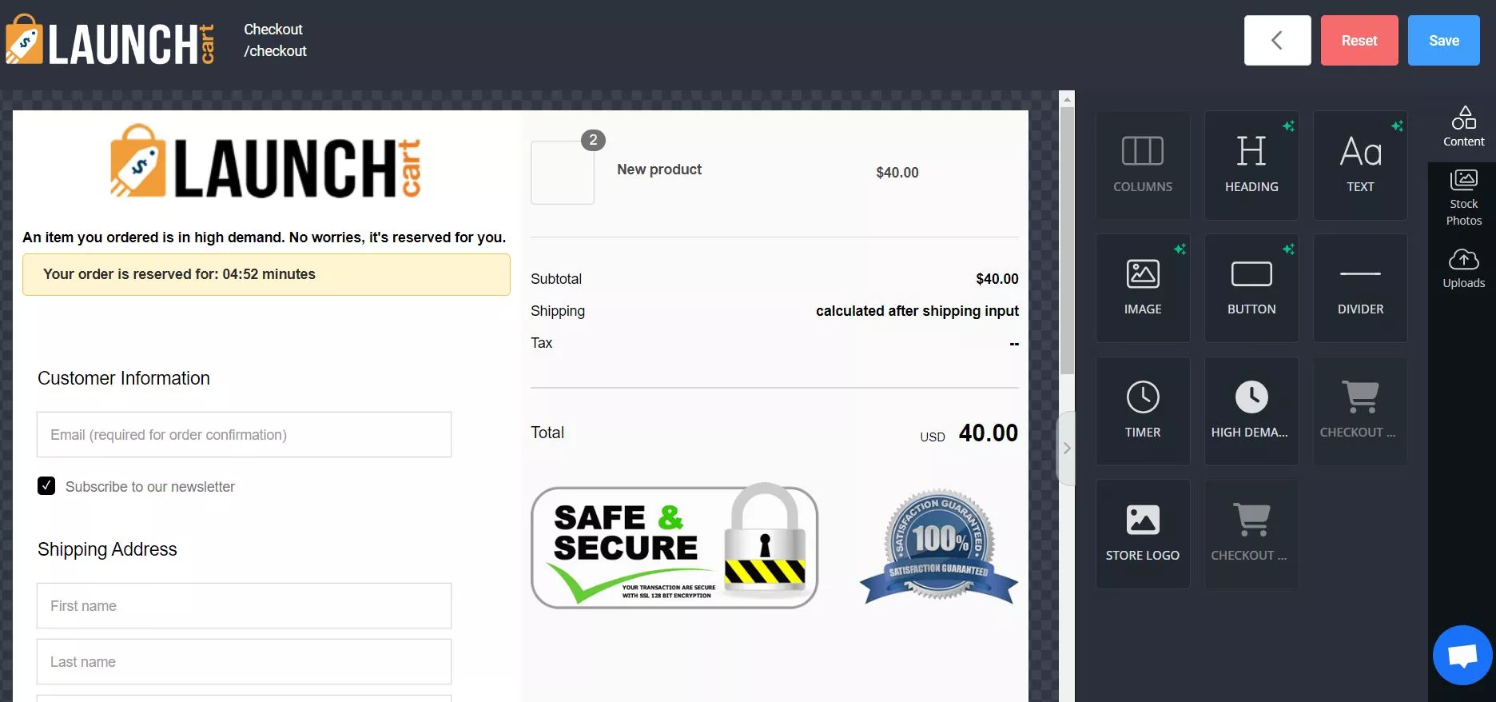Switch to Stock Photos tab

(x=1462, y=198)
